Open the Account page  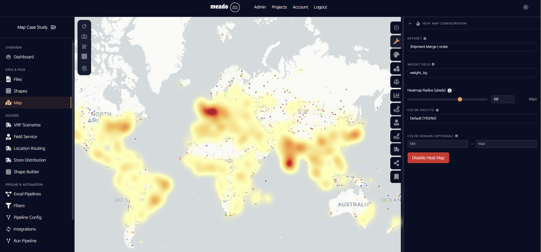(x=300, y=7)
